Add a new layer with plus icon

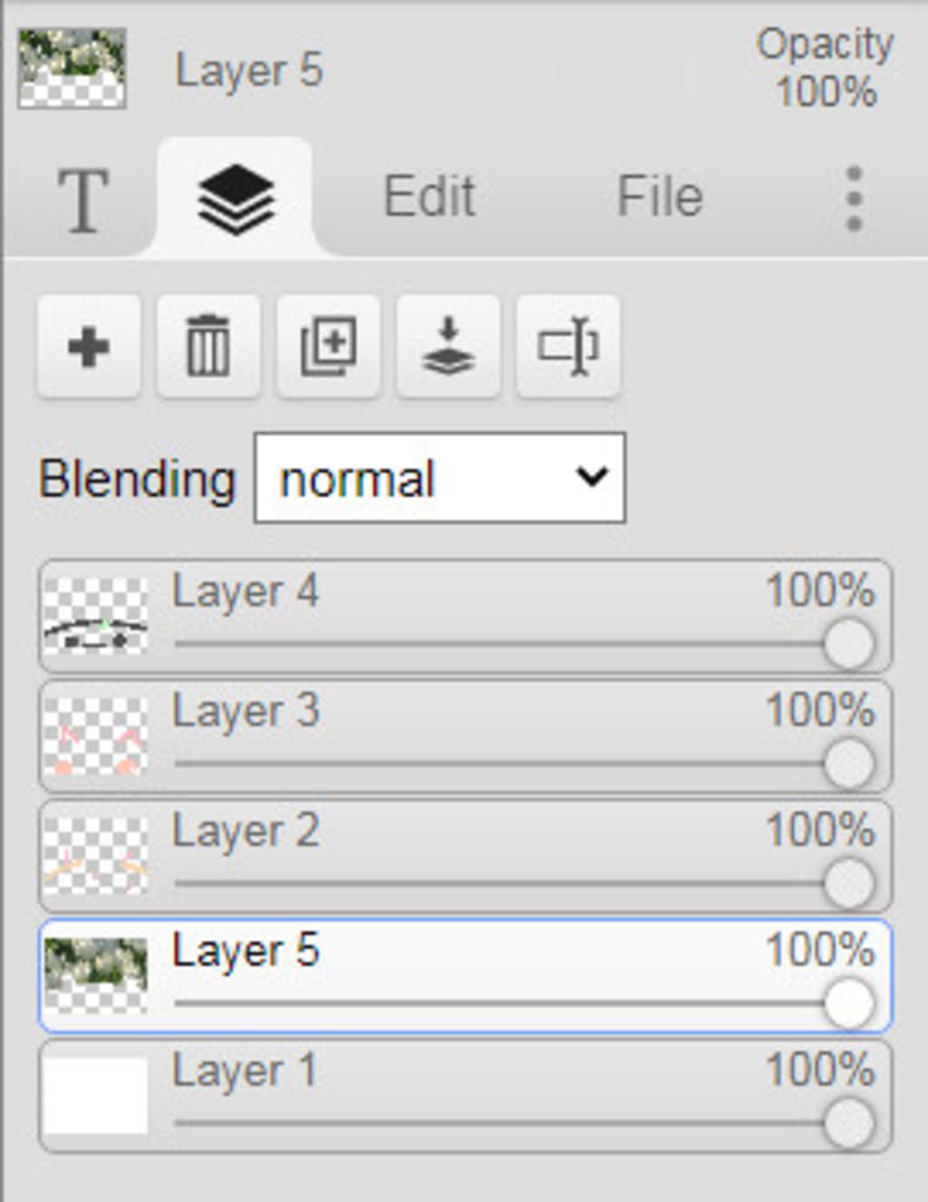pos(88,346)
